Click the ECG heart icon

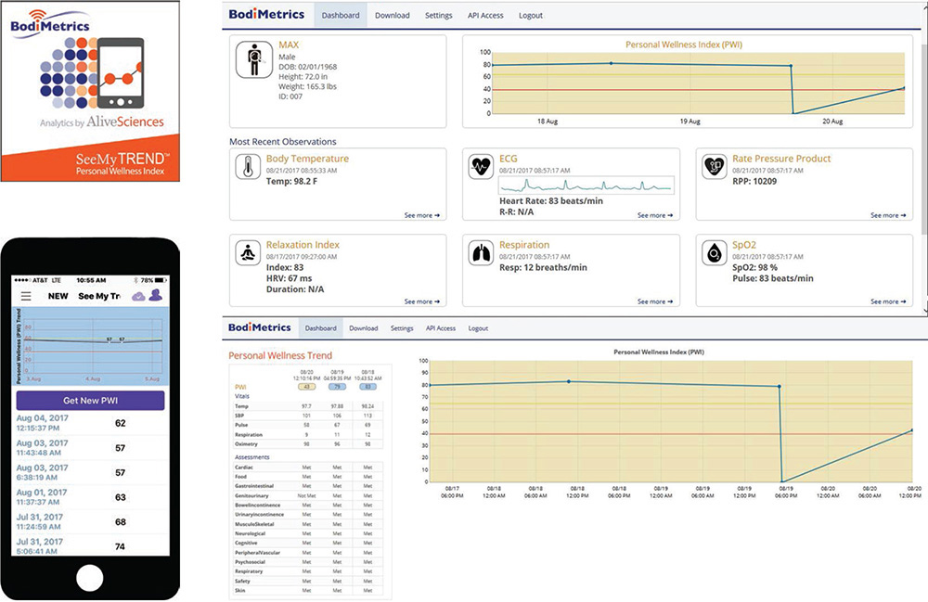481,167
